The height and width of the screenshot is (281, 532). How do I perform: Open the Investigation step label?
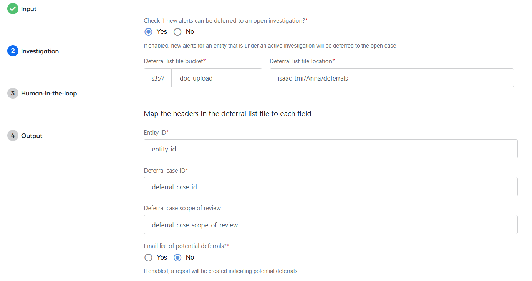point(40,51)
